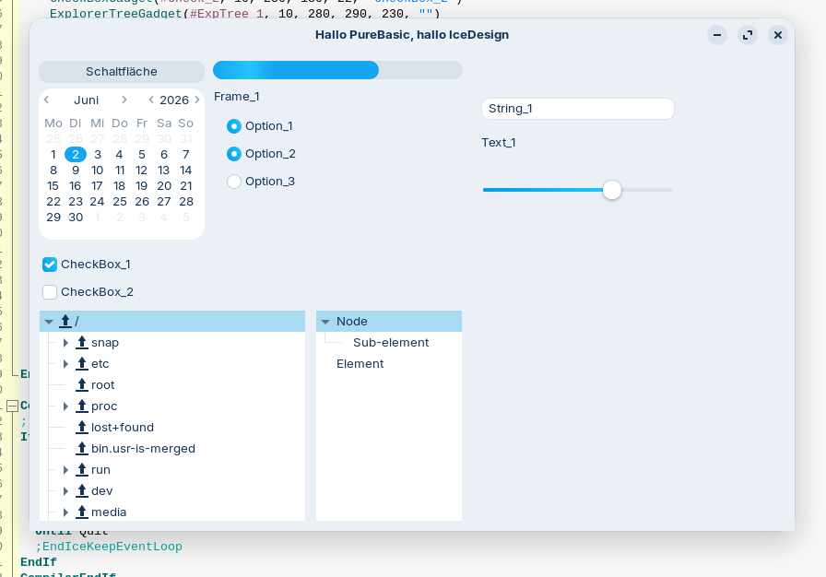The image size is (826, 577).
Task: Click the folder icon next to lost+found
Action: point(82,428)
